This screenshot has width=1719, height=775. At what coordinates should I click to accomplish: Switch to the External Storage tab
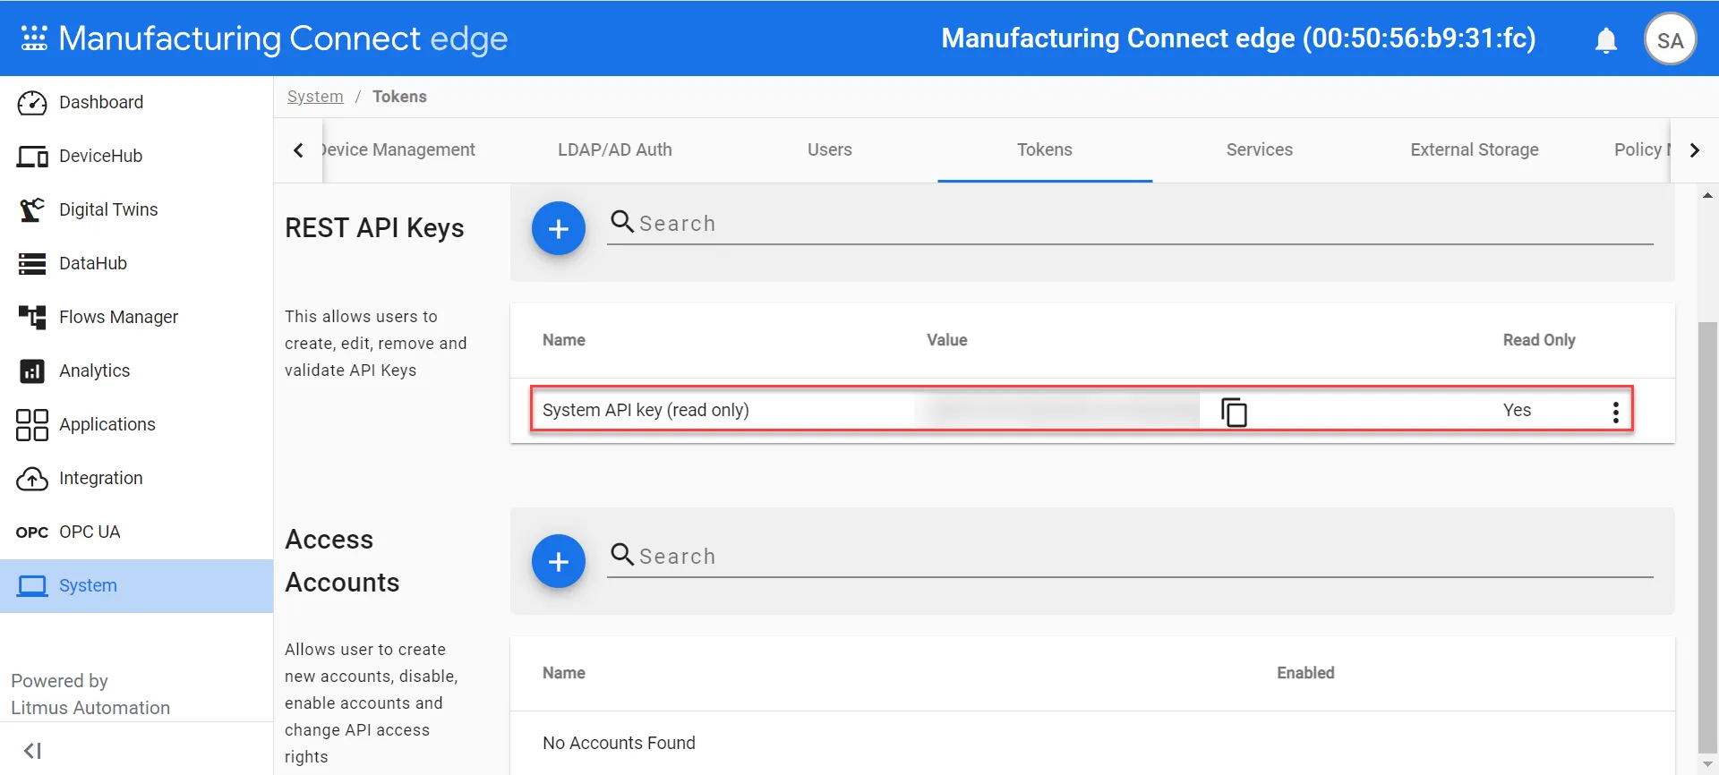1475,149
